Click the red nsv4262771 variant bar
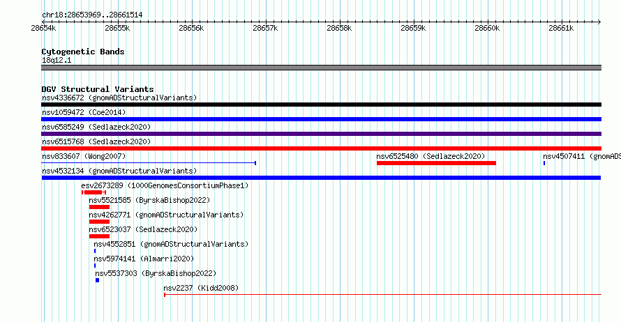The image size is (621, 322). [99, 222]
